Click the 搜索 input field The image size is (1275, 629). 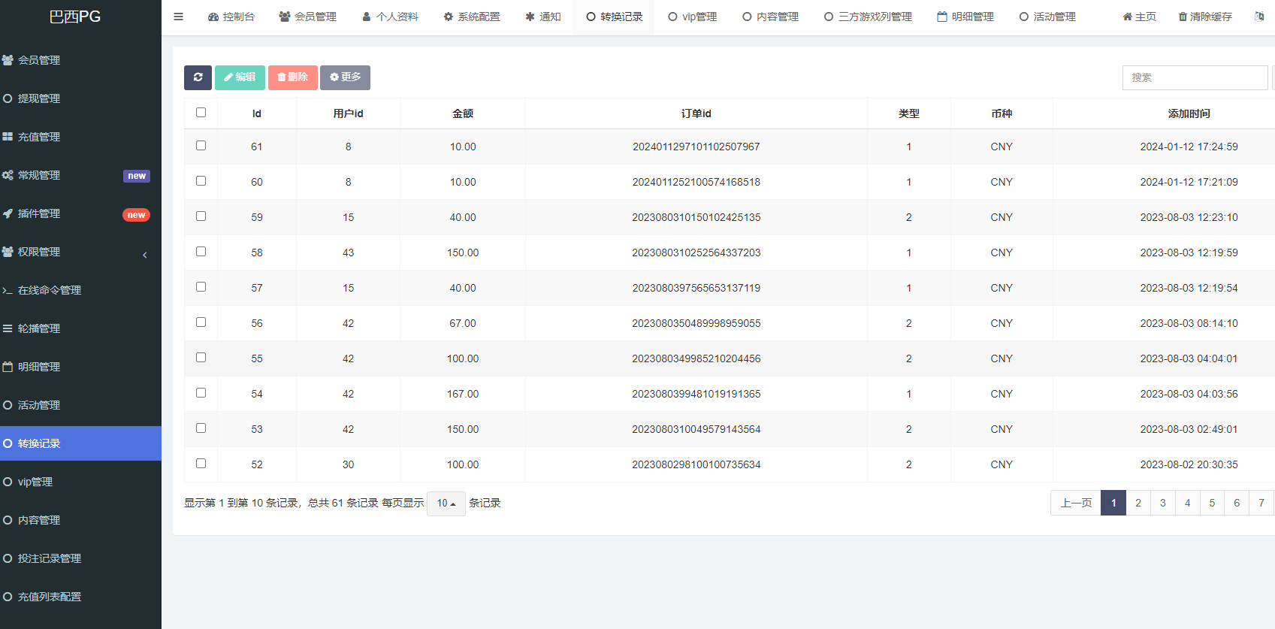pos(1195,77)
